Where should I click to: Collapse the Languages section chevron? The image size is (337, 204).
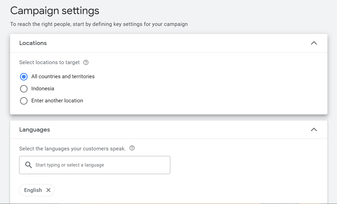point(314,130)
